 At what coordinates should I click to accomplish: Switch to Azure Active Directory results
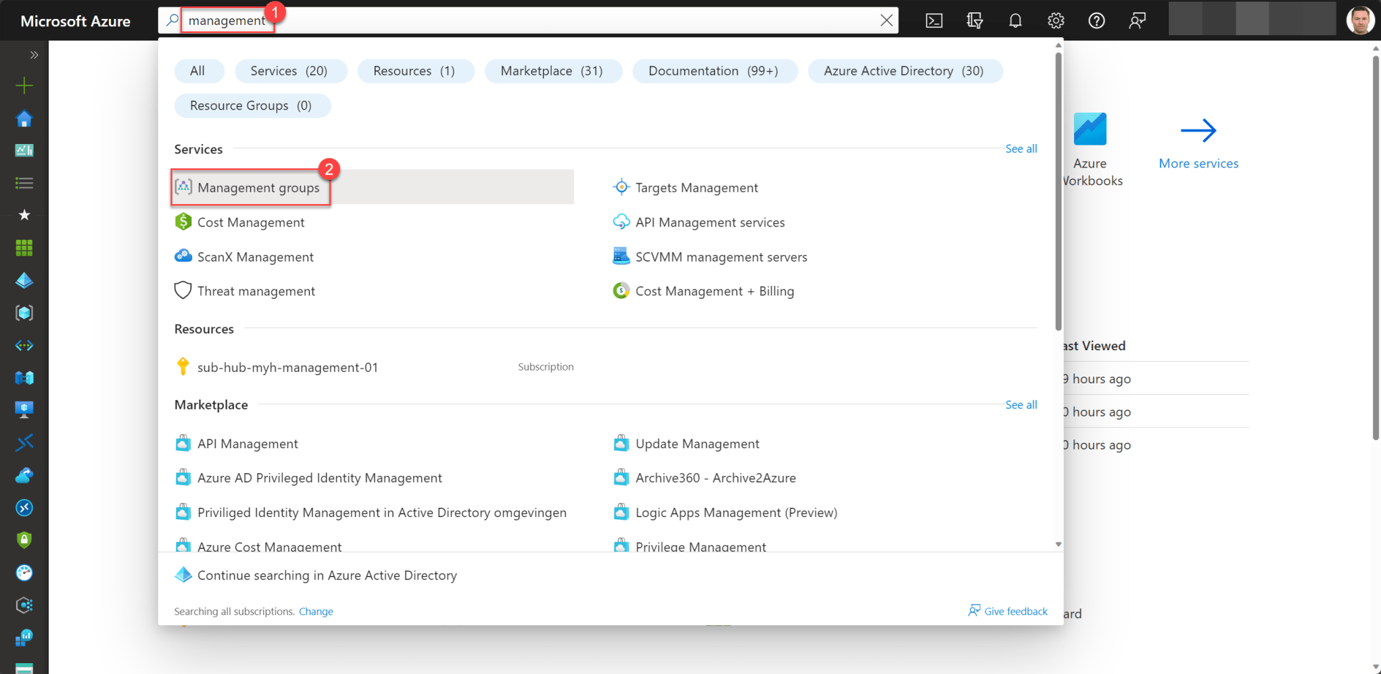tap(905, 70)
